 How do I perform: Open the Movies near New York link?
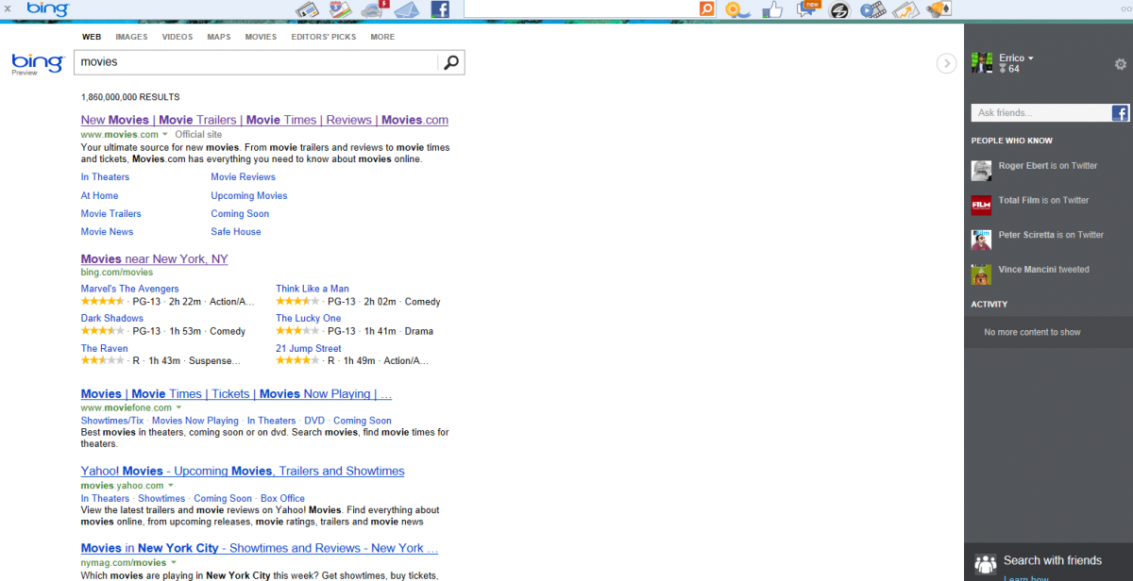pos(154,258)
